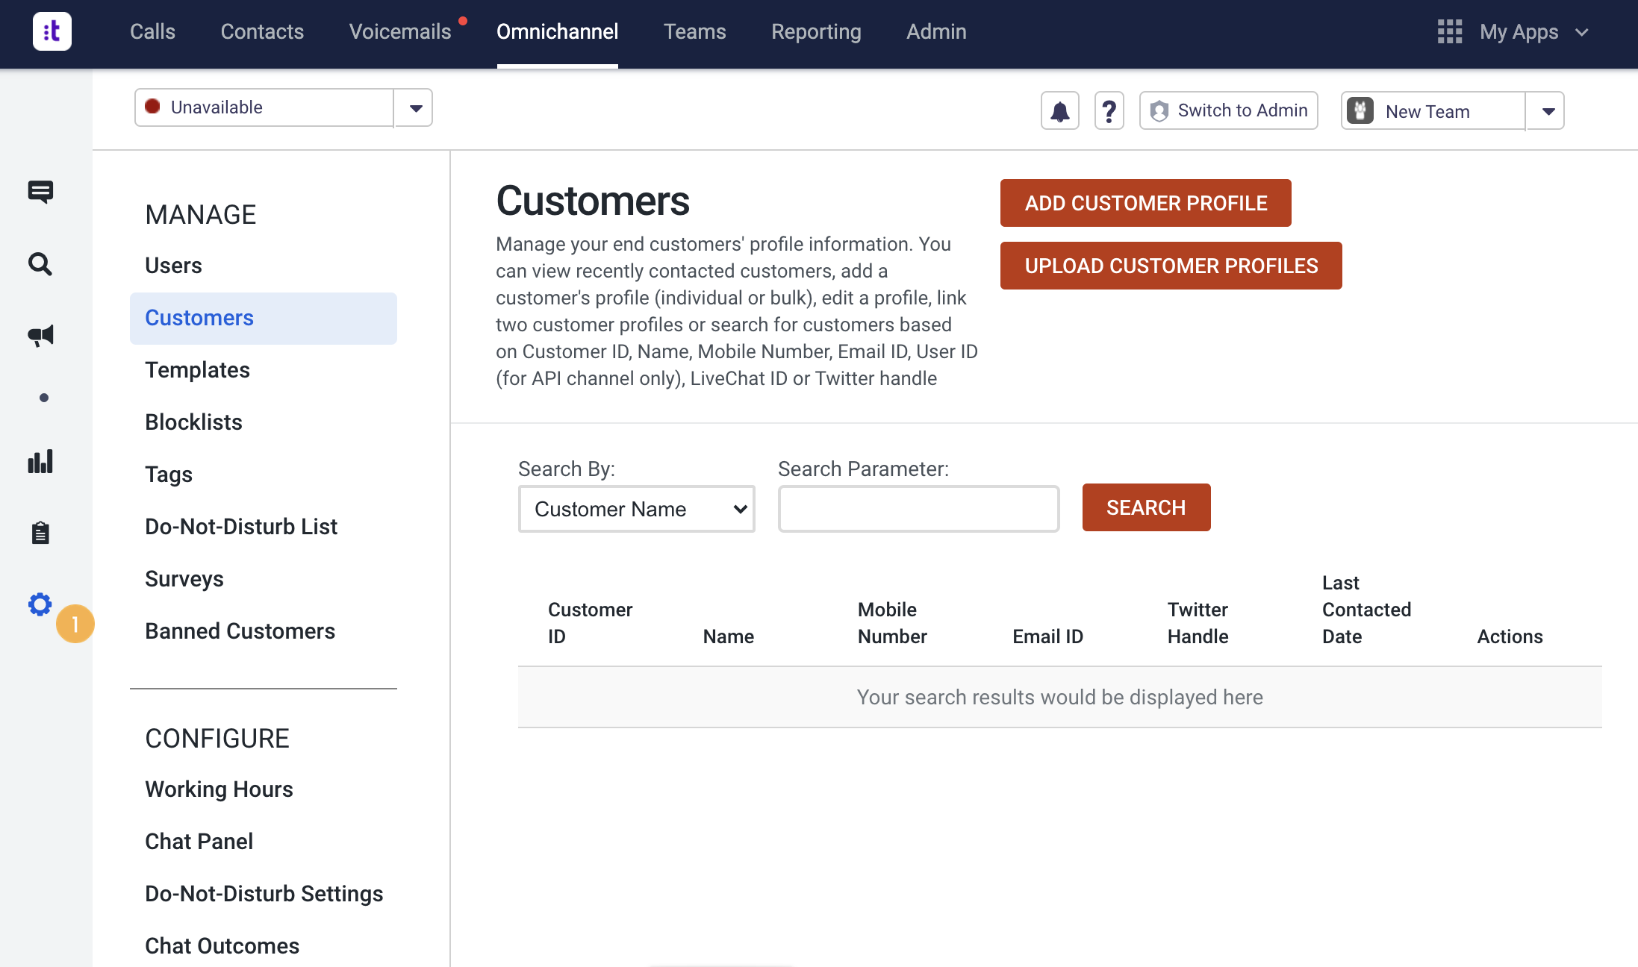The width and height of the screenshot is (1638, 967).
Task: Click Switch to Admin button
Action: [x=1229, y=110]
